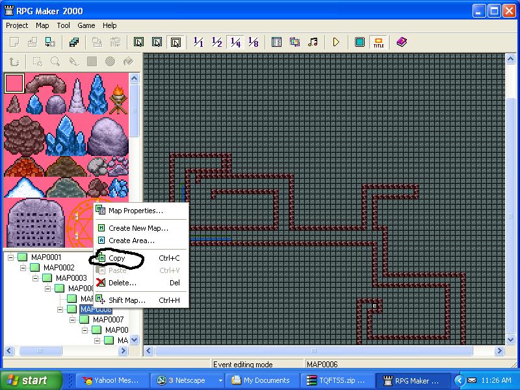Set map zoom scale to 1/2
Screen dimensions: 520x390
[217, 42]
